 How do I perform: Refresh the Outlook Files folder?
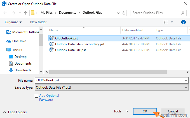[124, 13]
